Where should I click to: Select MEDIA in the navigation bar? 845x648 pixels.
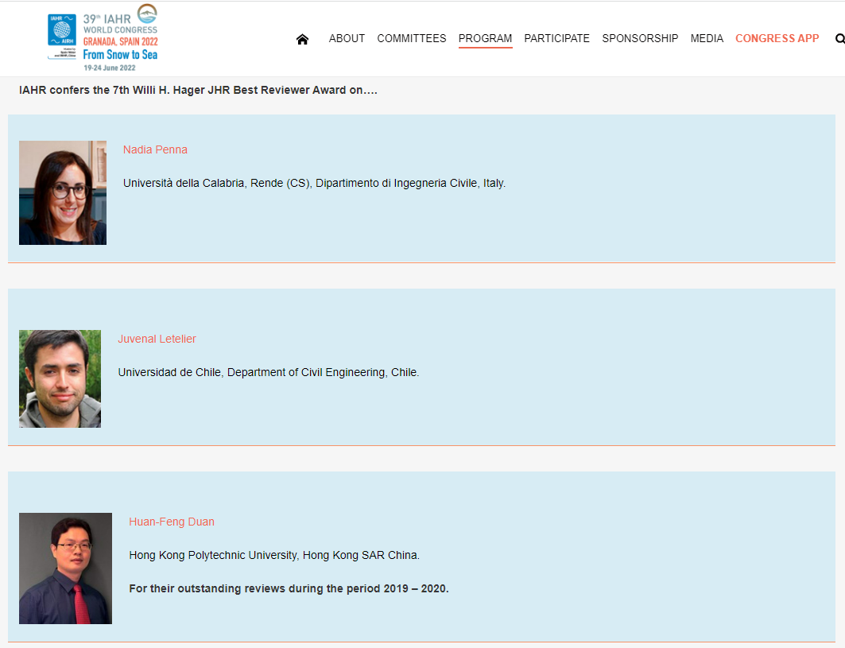pyautogui.click(x=707, y=38)
